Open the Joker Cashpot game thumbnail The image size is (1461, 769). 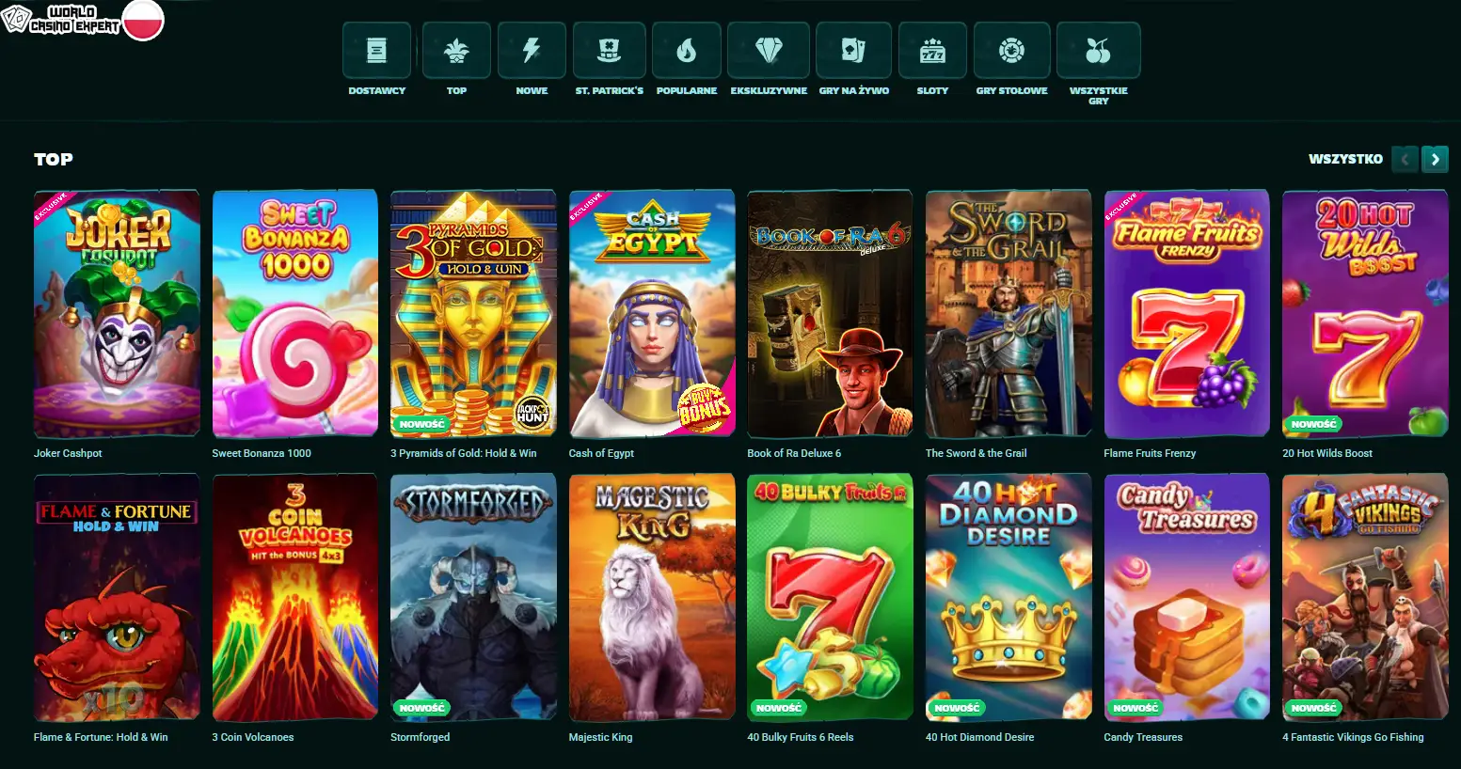point(117,314)
